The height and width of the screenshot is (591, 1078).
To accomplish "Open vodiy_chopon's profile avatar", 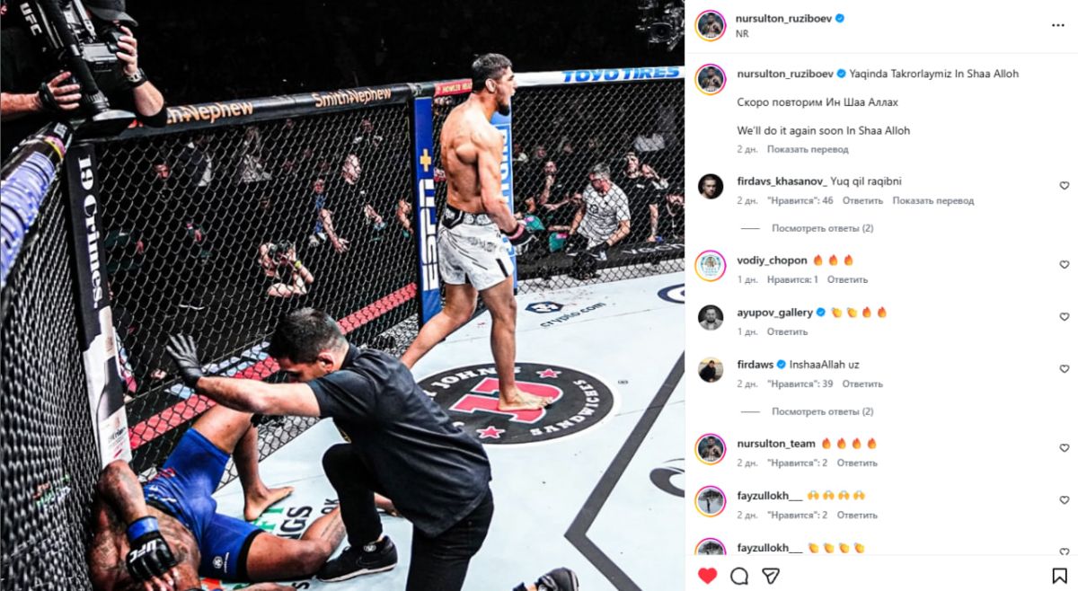I will click(711, 265).
